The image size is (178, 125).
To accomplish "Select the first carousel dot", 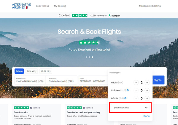I will [87, 57].
